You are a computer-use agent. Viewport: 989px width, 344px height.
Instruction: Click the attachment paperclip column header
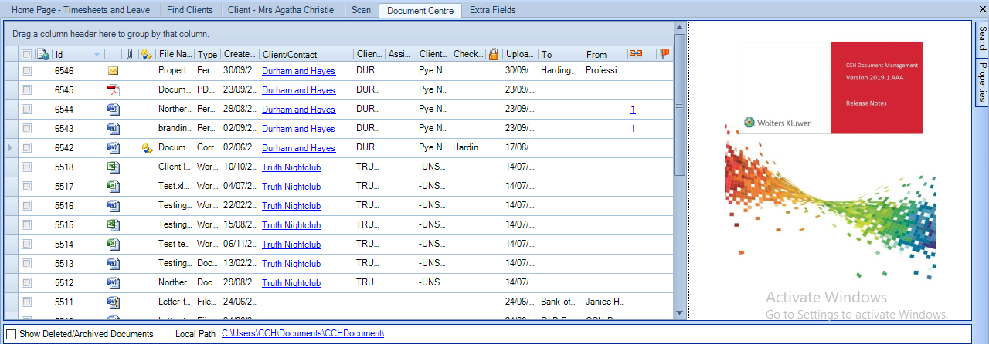click(x=130, y=54)
